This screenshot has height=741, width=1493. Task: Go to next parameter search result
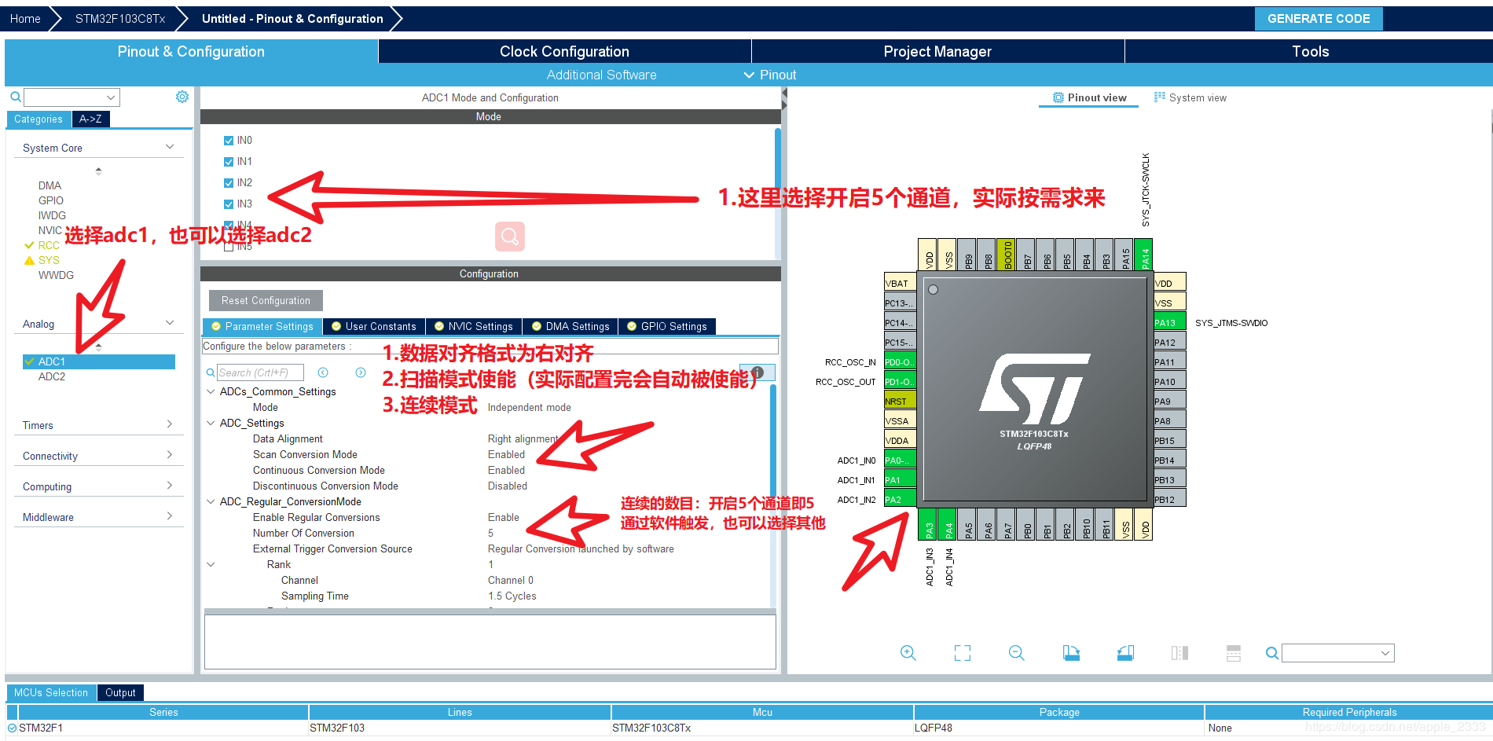361,372
